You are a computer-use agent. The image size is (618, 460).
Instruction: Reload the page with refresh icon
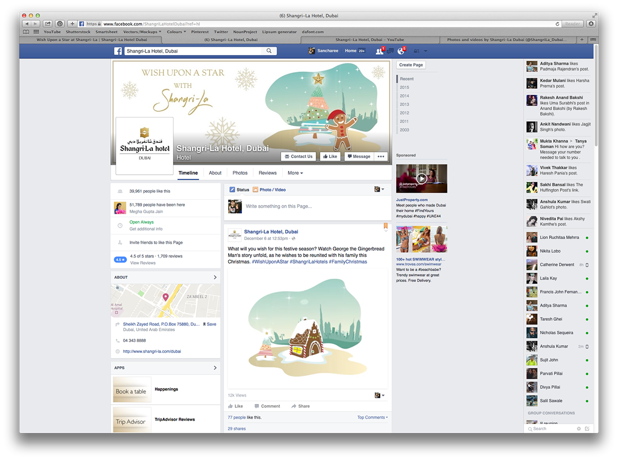(557, 24)
